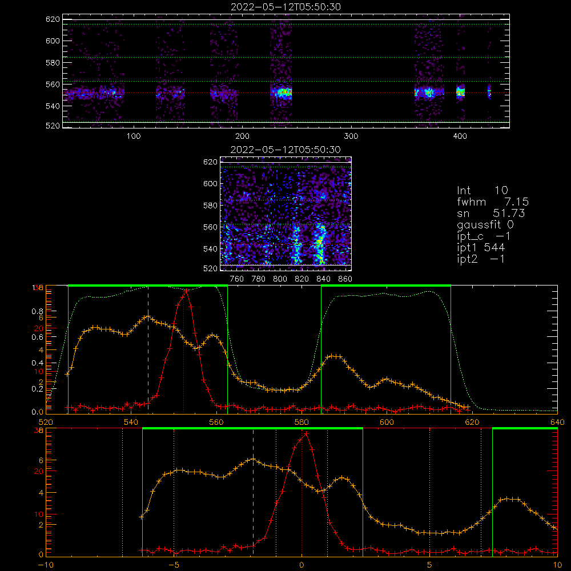Select the "Int 10" readout text
571x571 pixels.
coord(482,191)
